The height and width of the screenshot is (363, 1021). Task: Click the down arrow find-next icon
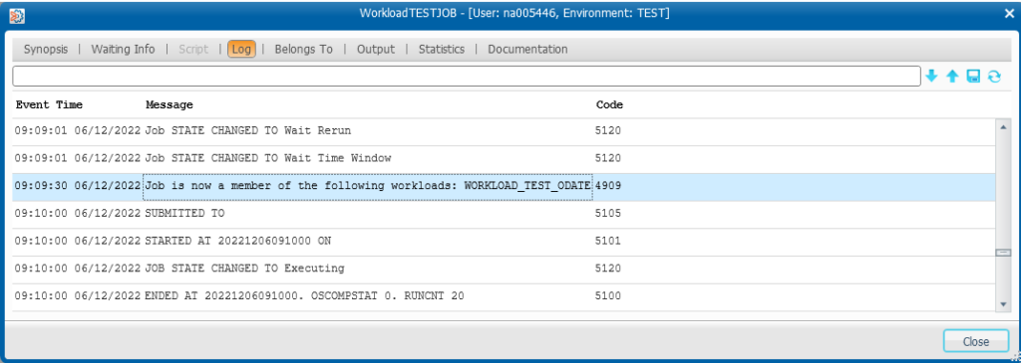pyautogui.click(x=932, y=76)
